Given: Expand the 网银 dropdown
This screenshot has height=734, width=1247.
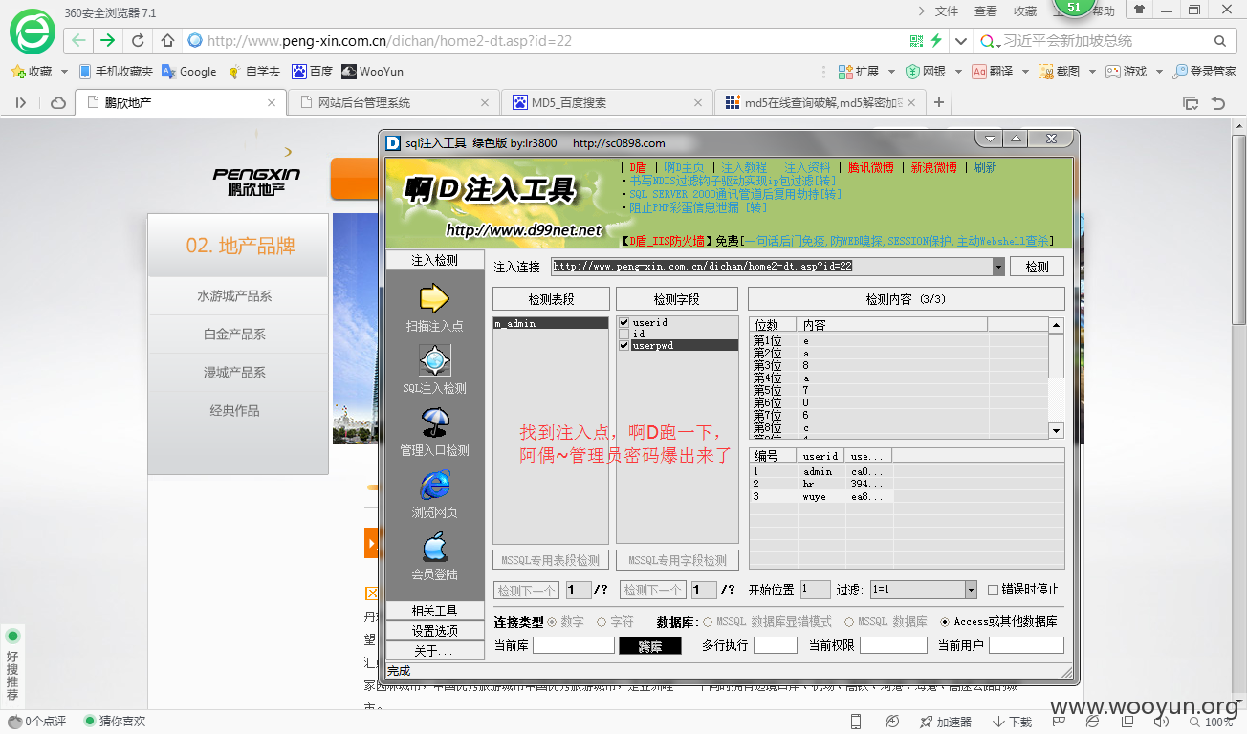Looking at the screenshot, I should [x=957, y=72].
